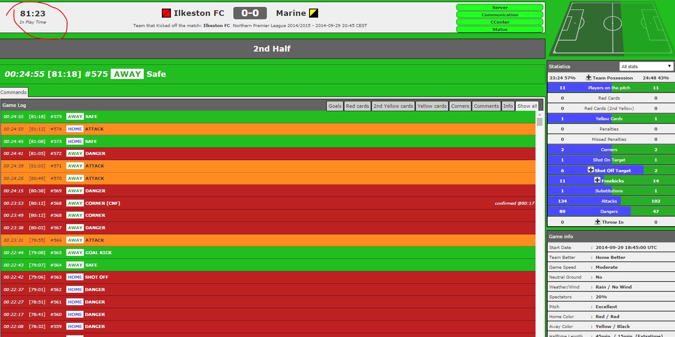Click the game log scrollbar thumb
The width and height of the screenshot is (675, 337).
click(x=539, y=122)
